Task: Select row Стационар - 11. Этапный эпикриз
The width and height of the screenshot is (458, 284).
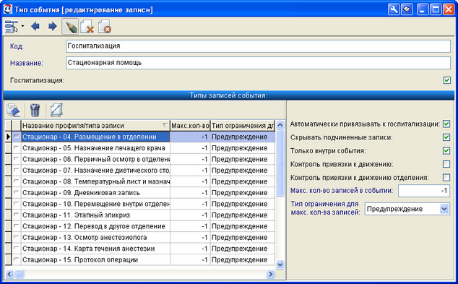Action: click(x=140, y=215)
